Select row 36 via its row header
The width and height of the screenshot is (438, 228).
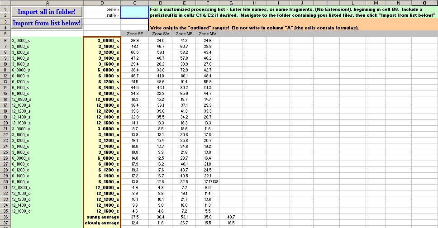[x=5, y=217]
